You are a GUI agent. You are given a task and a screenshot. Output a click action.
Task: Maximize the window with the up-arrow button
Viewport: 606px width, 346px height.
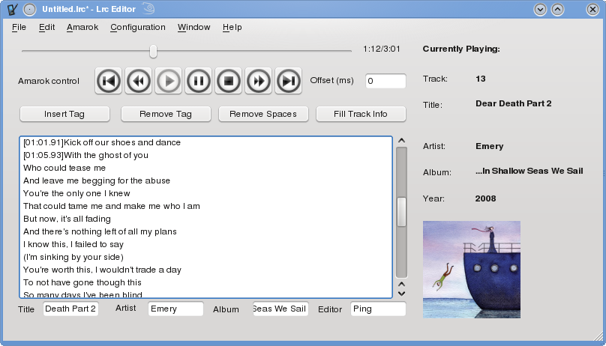(x=557, y=9)
